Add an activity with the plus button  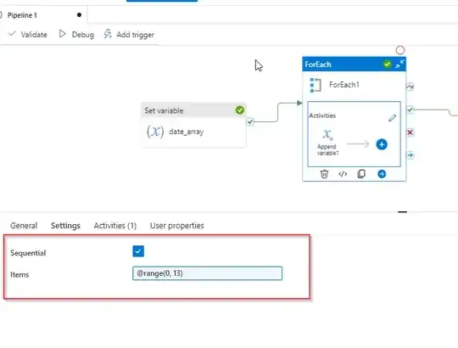(382, 144)
